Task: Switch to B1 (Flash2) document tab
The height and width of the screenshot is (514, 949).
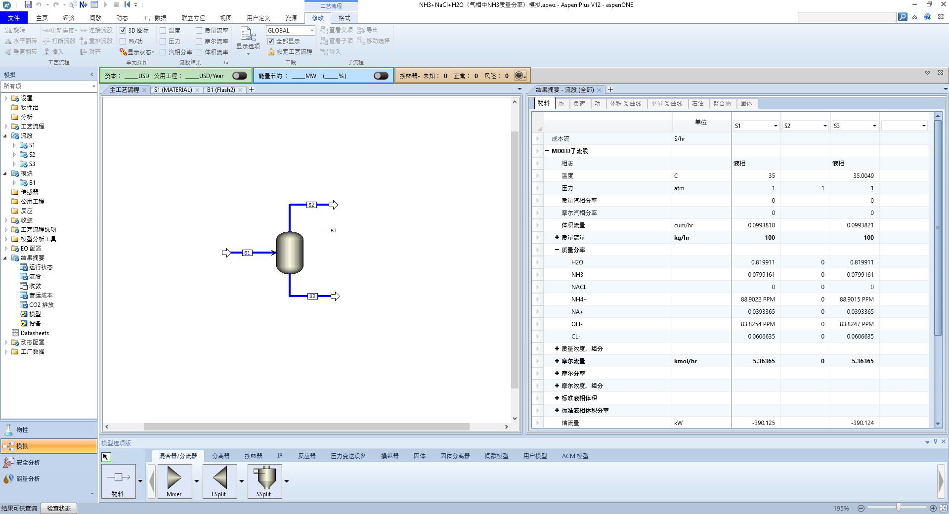Action: [221, 89]
